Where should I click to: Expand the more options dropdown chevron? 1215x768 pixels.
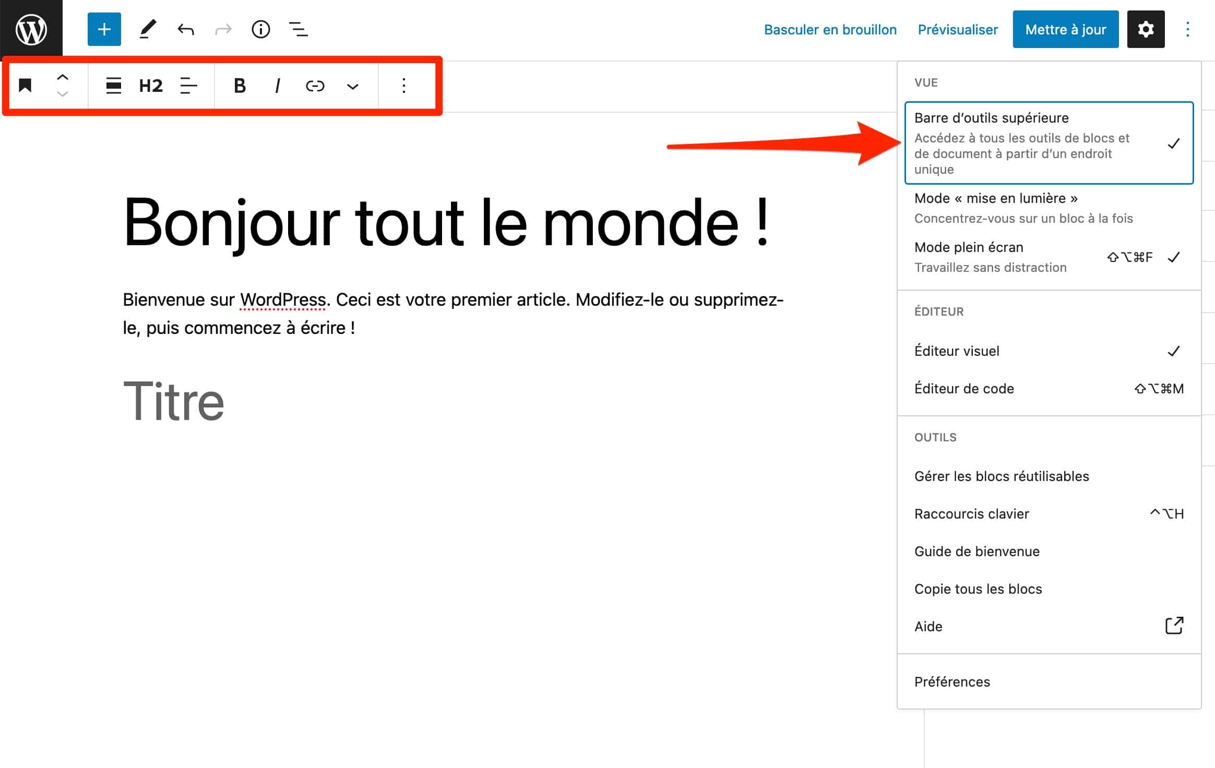click(351, 85)
